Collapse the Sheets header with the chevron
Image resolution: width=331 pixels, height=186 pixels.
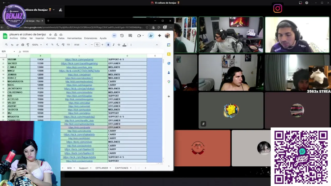point(157,45)
